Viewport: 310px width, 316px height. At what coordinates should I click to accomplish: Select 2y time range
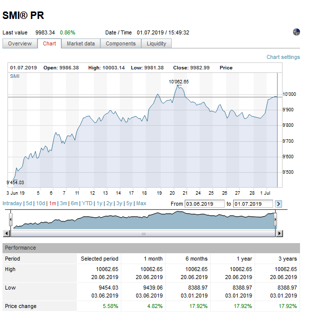click(x=109, y=203)
